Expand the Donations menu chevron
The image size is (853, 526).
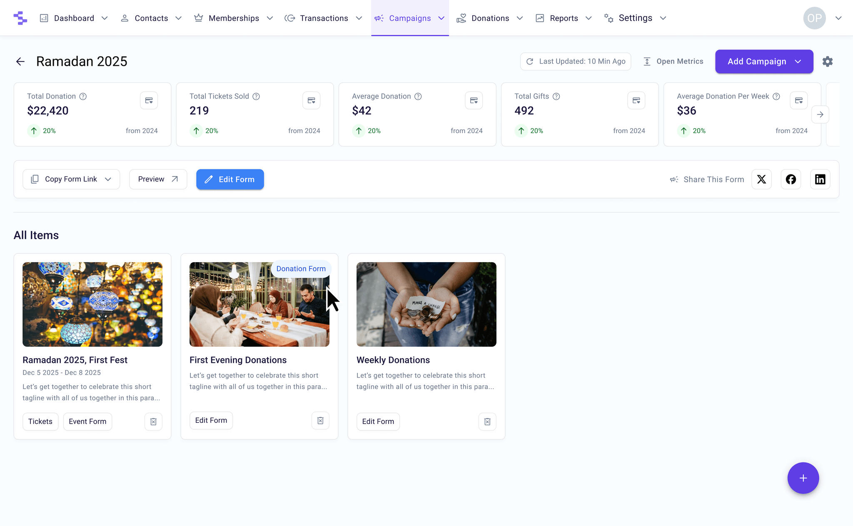coord(519,18)
